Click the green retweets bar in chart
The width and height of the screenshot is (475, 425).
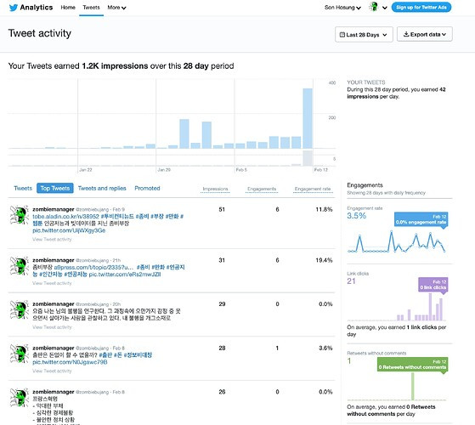413,386
